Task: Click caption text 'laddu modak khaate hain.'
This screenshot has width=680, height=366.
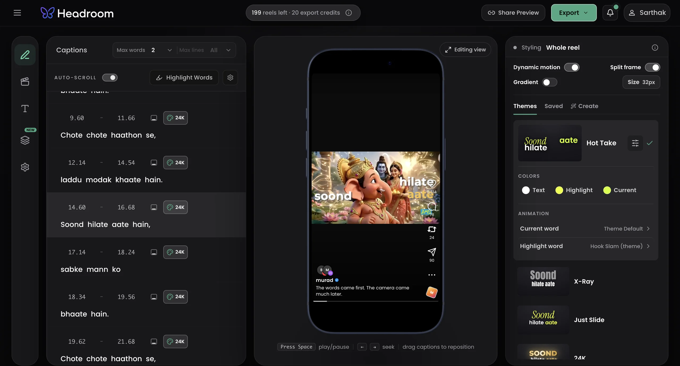Action: click(112, 180)
